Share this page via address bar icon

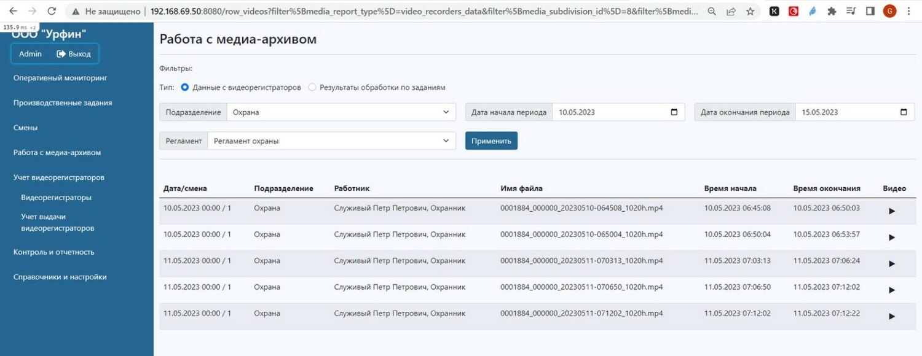[x=731, y=11]
